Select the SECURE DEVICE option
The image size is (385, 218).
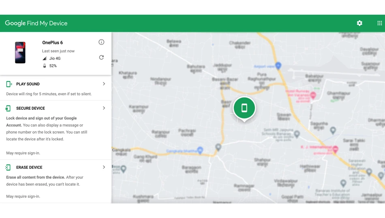point(30,108)
